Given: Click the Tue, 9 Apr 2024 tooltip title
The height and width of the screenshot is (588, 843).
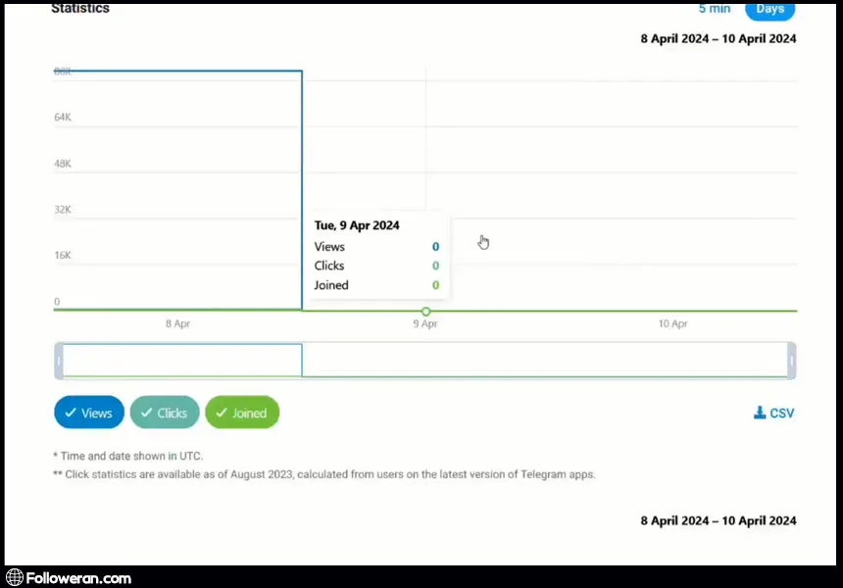Looking at the screenshot, I should 357,225.
